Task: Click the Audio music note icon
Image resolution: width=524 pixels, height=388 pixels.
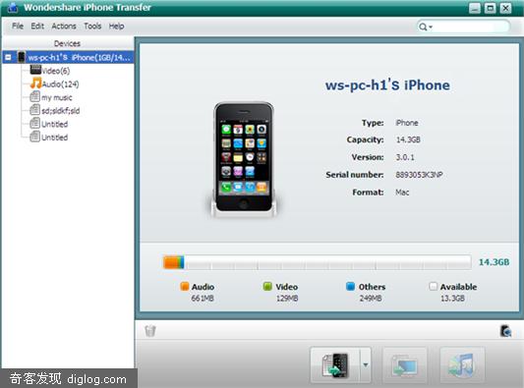Action: tap(35, 83)
